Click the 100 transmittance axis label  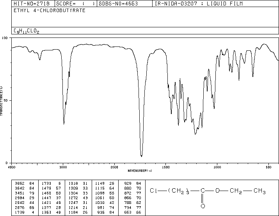click(x=5, y=38)
